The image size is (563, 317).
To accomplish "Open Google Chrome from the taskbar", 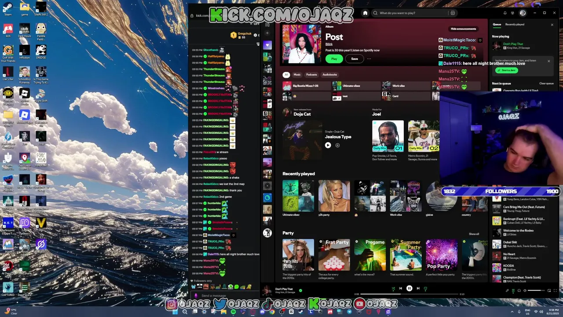I will pos(272,312).
